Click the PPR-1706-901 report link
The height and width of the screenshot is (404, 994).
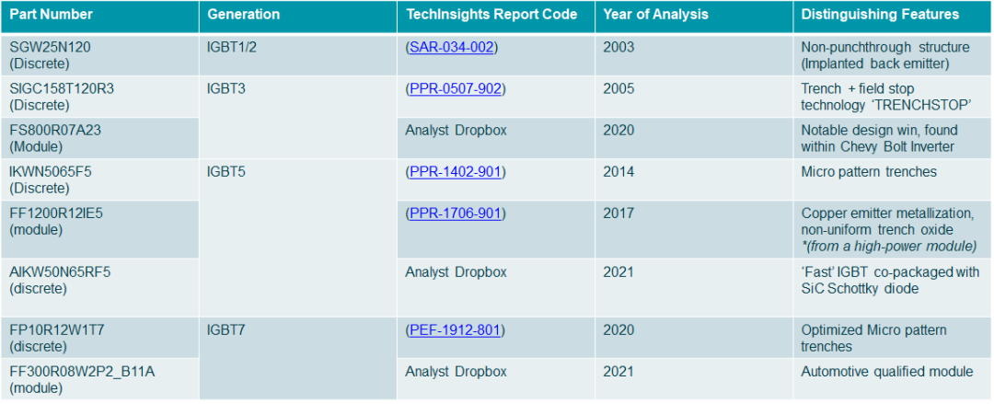[456, 214]
